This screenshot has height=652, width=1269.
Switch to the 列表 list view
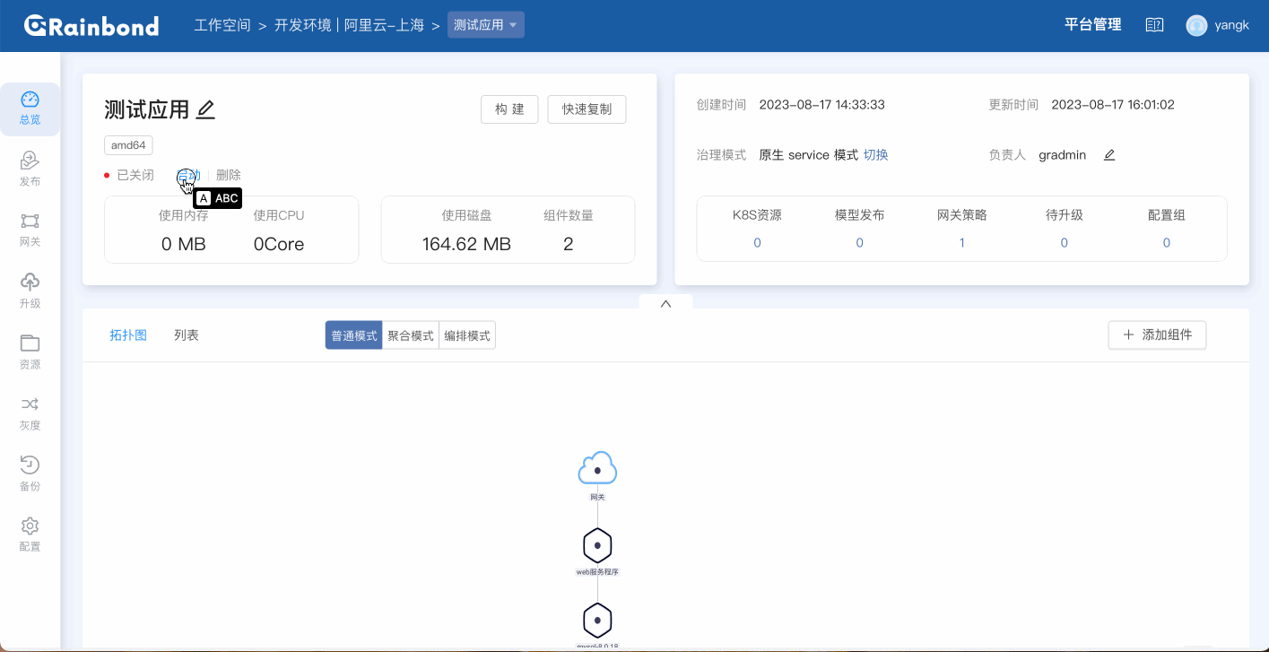(187, 335)
